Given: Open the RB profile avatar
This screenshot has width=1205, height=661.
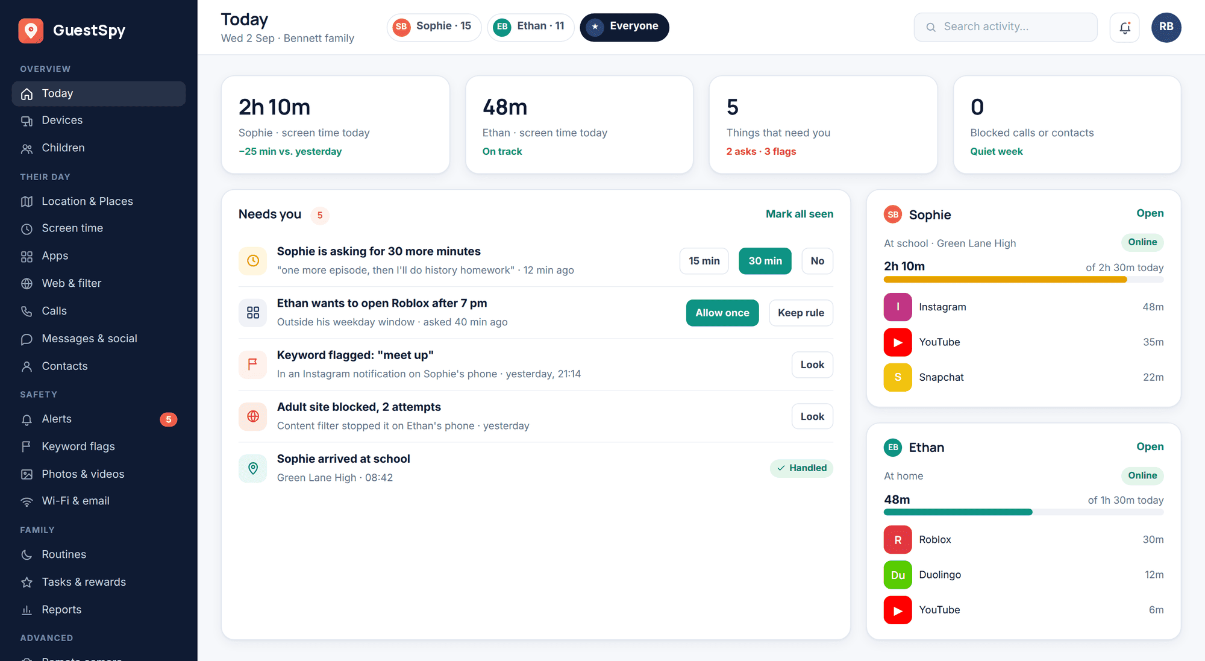Looking at the screenshot, I should point(1166,27).
